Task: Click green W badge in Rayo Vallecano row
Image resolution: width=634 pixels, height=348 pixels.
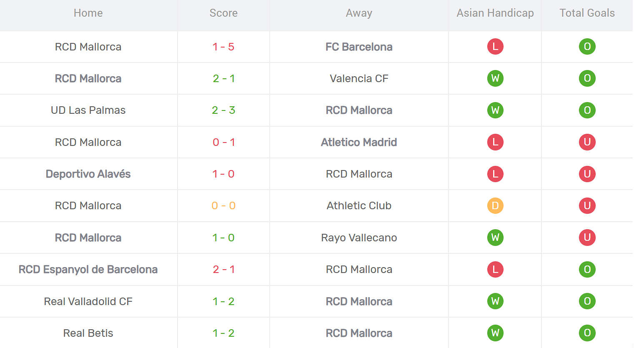Action: [x=495, y=238]
